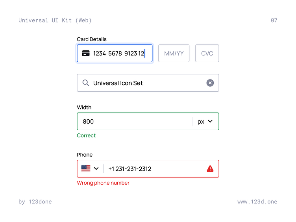Image resolution: width=296 pixels, height=222 pixels.
Task: Clear the search field with X icon
Action: pos(210,83)
